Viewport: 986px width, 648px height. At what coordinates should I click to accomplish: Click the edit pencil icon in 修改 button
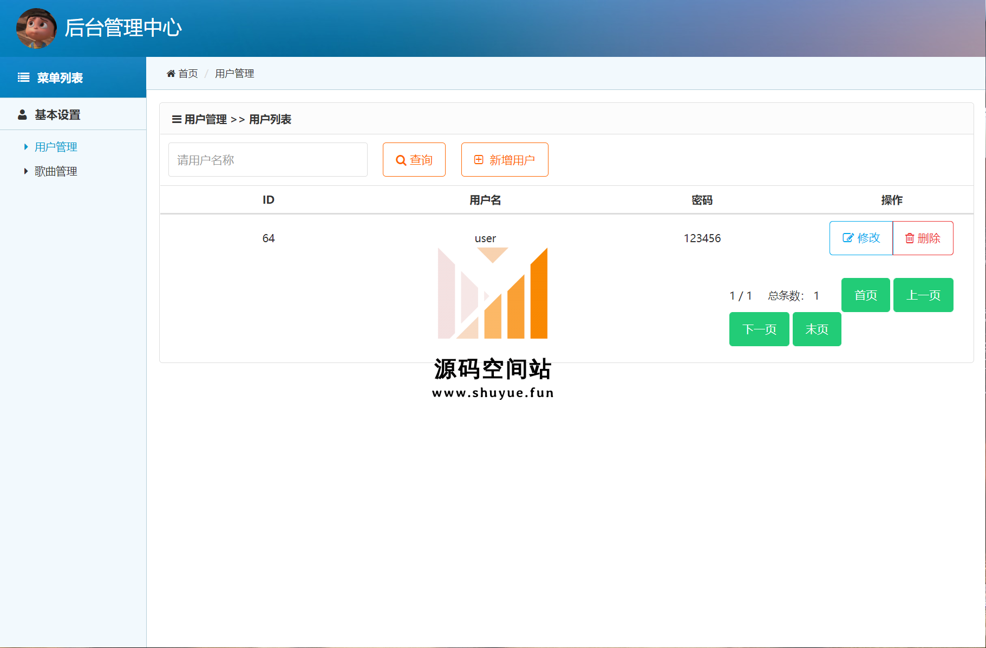tap(848, 238)
